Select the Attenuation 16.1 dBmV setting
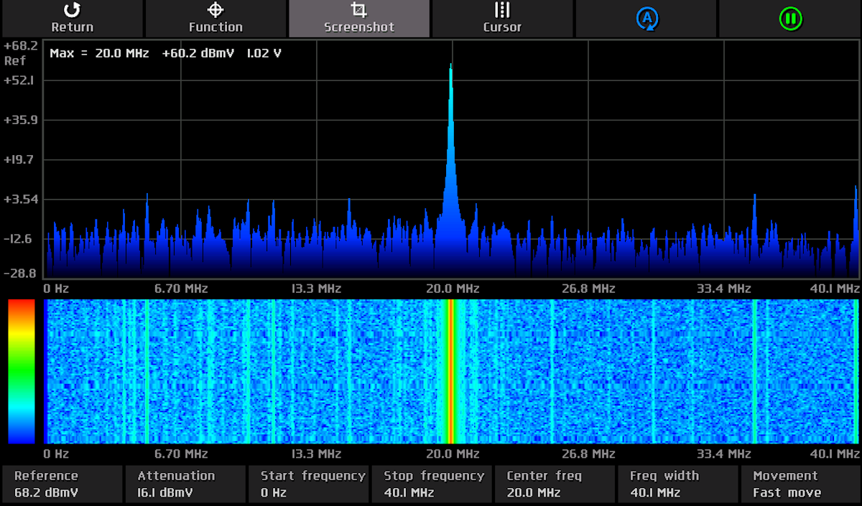 coord(185,484)
